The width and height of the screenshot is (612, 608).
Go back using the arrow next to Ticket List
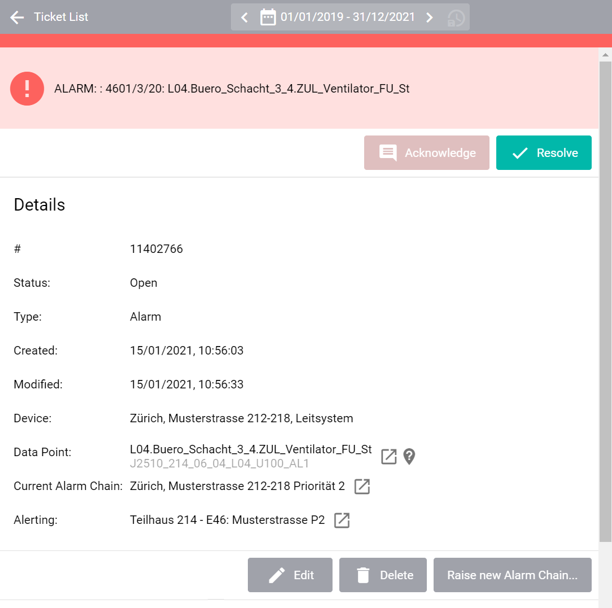coord(17,17)
